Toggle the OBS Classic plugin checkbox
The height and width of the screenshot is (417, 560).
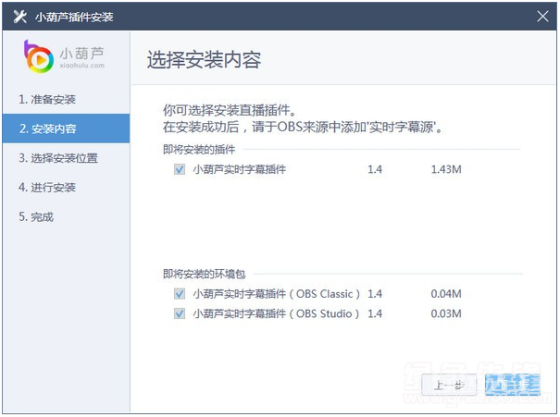coord(180,294)
